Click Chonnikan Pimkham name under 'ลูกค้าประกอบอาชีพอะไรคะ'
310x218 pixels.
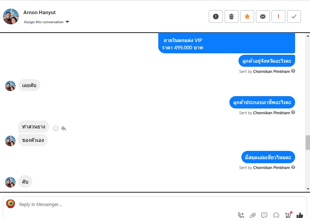point(272,113)
